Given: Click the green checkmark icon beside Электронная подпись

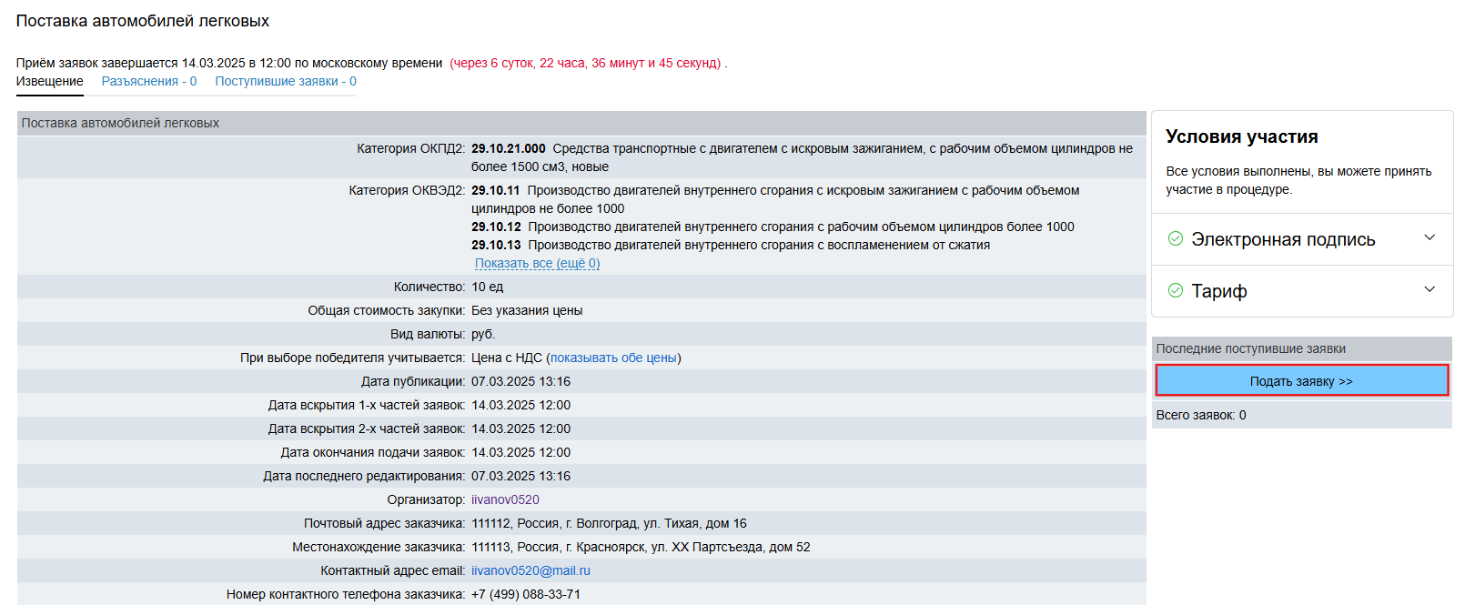Looking at the screenshot, I should pyautogui.click(x=1175, y=238).
